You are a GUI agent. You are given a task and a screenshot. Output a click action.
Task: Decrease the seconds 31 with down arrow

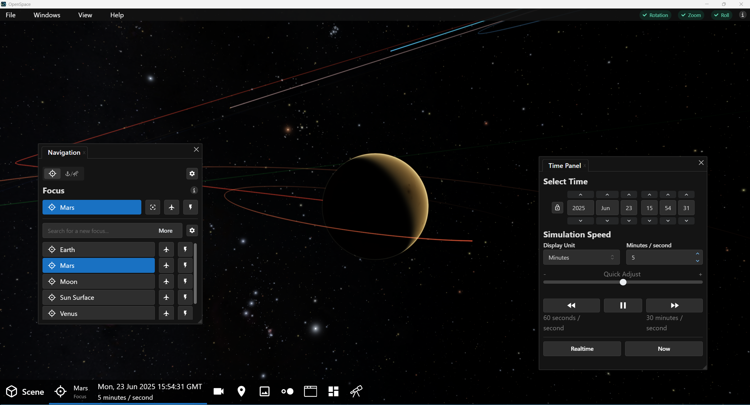tap(686, 221)
